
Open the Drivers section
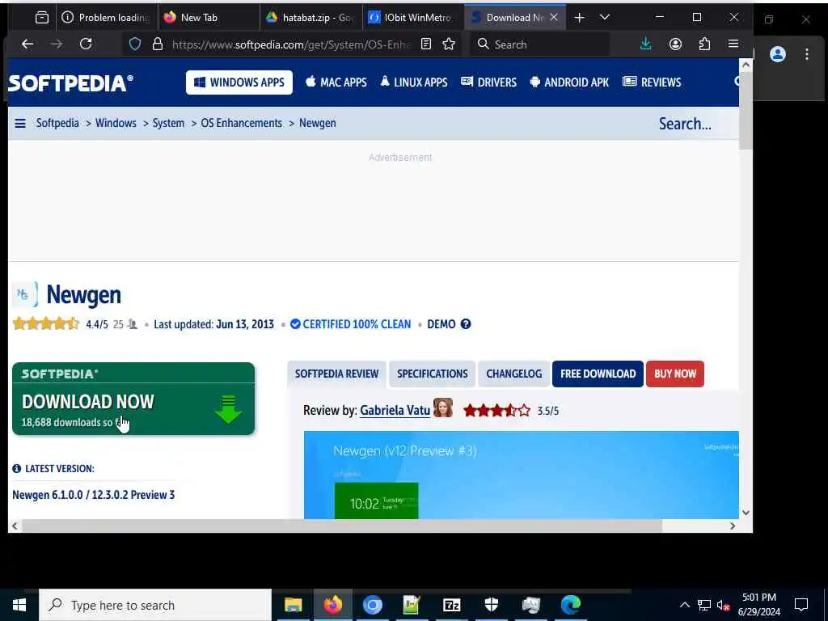[x=489, y=82]
